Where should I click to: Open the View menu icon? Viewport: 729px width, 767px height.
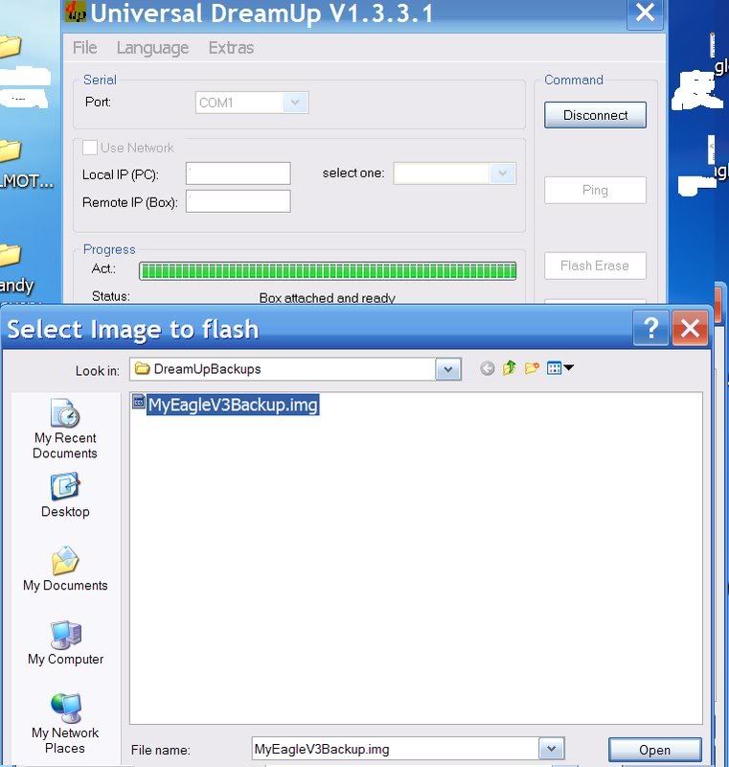click(x=559, y=368)
